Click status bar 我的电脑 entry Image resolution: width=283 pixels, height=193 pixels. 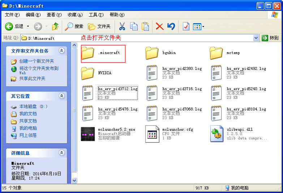[237, 188]
